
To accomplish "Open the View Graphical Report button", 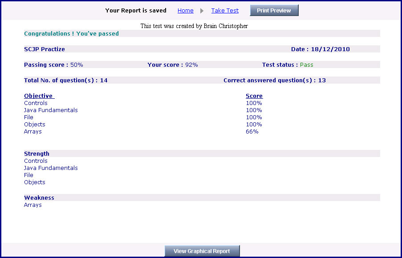I will click(202, 251).
